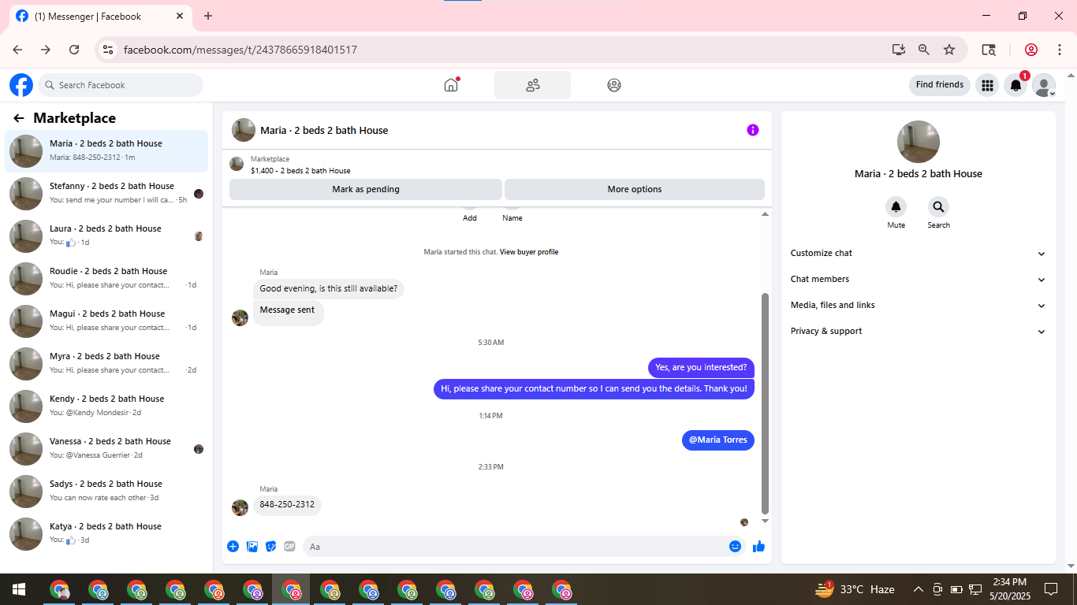Open the Facebook menu grid icon
Screen dimensions: 1077x605
click(x=987, y=85)
